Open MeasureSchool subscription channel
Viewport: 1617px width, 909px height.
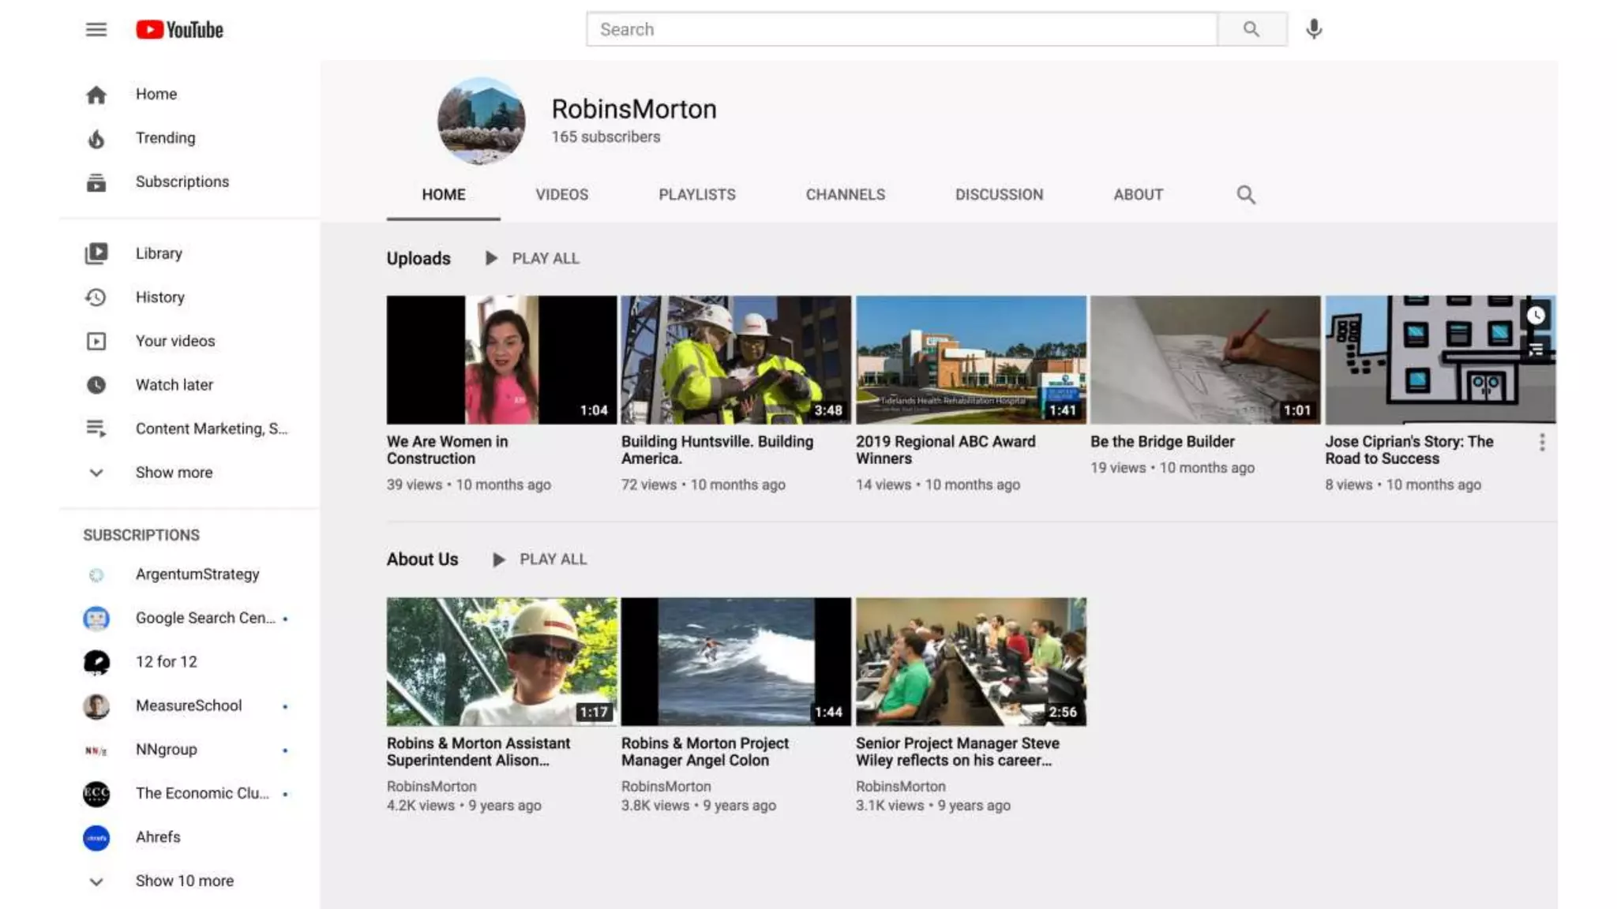(x=188, y=705)
